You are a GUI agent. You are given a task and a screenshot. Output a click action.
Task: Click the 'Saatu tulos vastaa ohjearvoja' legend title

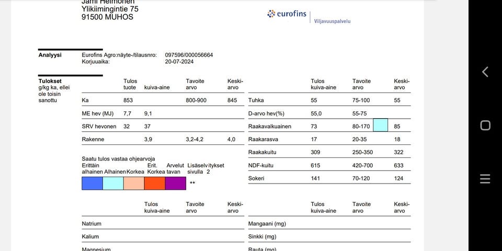(119, 159)
